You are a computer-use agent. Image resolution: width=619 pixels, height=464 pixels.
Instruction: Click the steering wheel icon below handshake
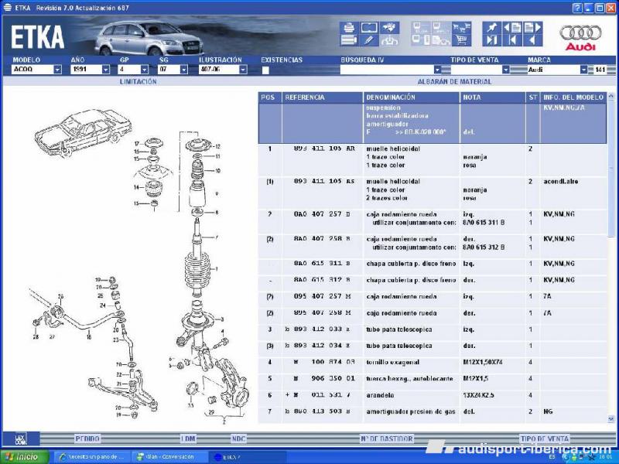(390, 40)
